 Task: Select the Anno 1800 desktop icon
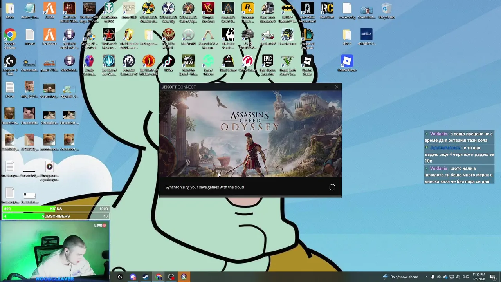[129, 11]
